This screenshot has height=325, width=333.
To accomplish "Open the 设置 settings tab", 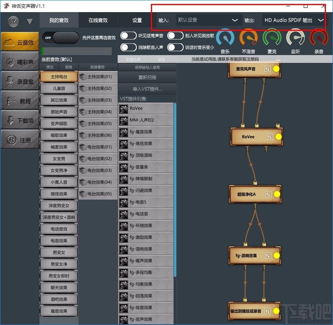I will (x=137, y=20).
